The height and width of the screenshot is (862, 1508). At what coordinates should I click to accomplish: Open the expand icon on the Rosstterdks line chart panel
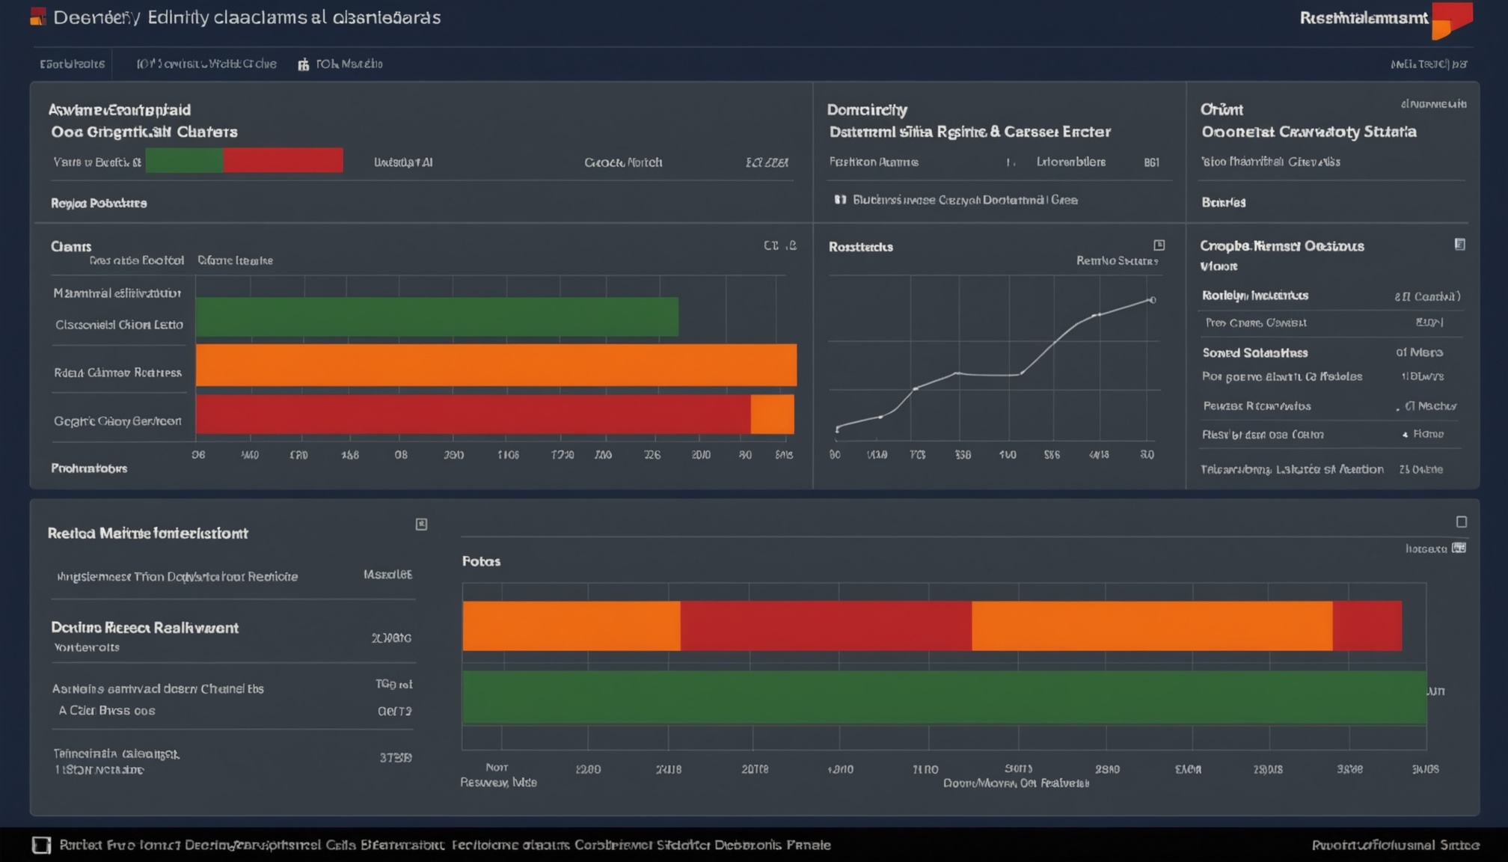1159,245
